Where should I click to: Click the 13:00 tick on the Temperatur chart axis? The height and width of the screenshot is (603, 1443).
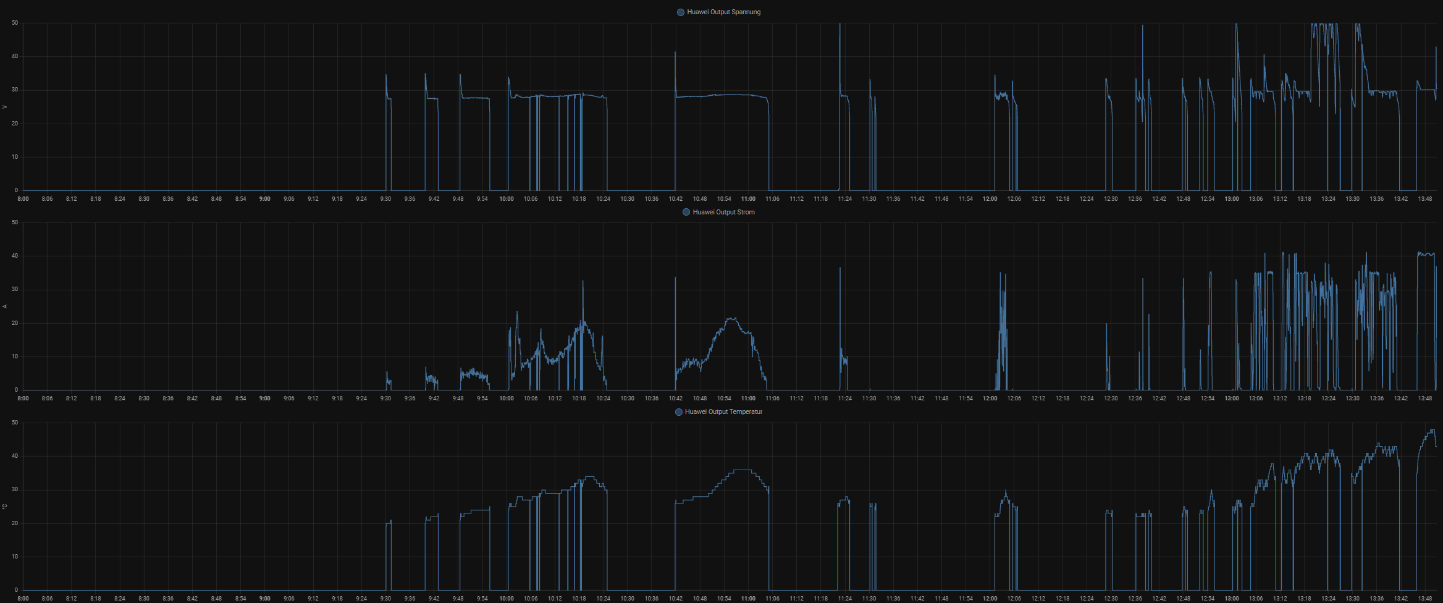[x=1232, y=598]
